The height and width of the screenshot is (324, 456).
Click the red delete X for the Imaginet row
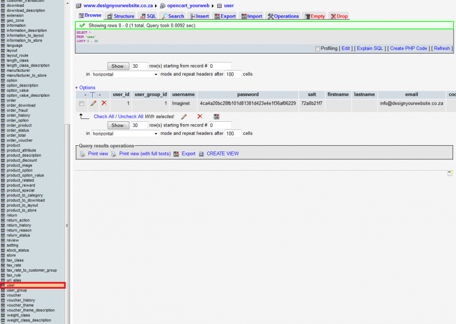pyautogui.click(x=104, y=103)
